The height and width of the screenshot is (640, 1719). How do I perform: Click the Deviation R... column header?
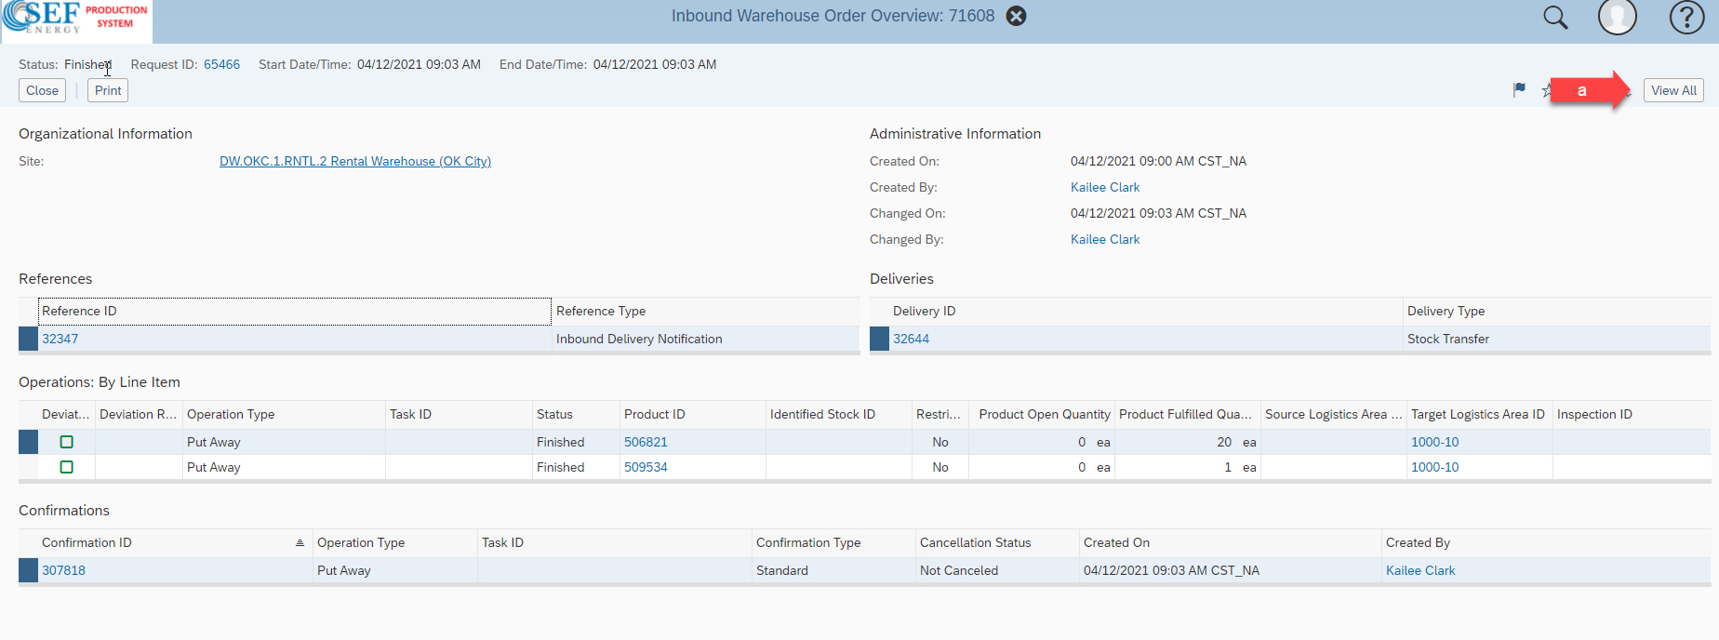[139, 414]
